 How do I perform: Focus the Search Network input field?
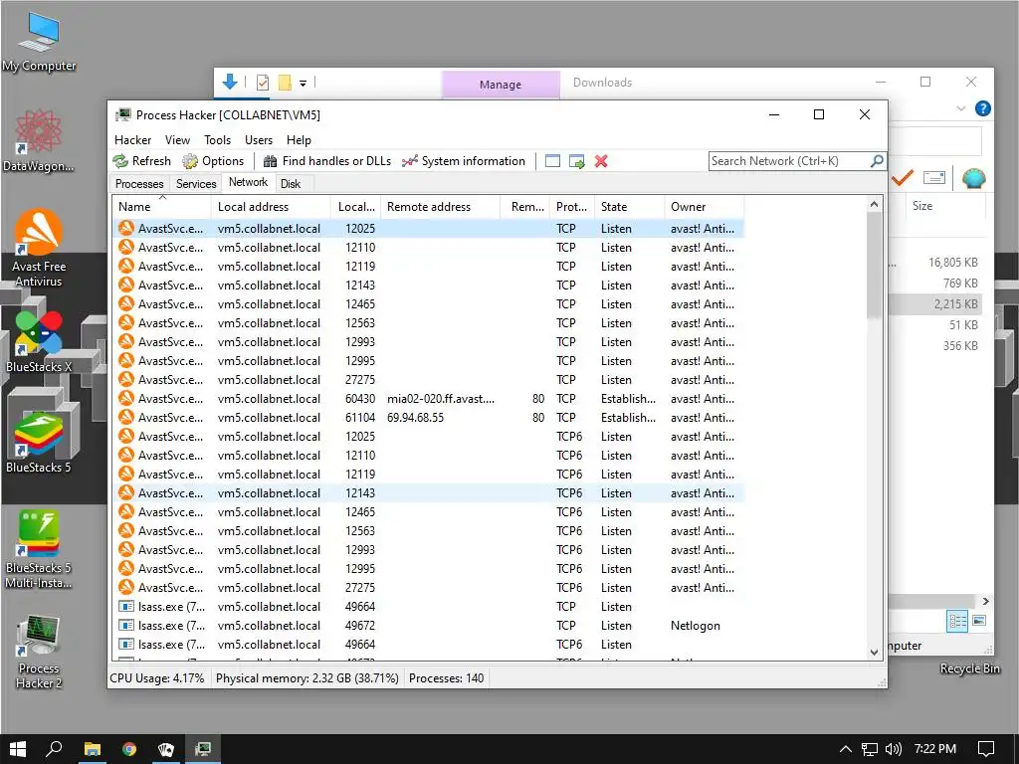(789, 161)
